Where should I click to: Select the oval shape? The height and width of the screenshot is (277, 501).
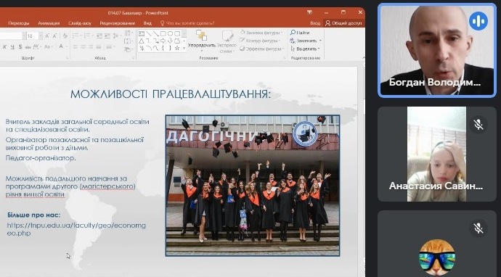pyautogui.click(x=170, y=33)
